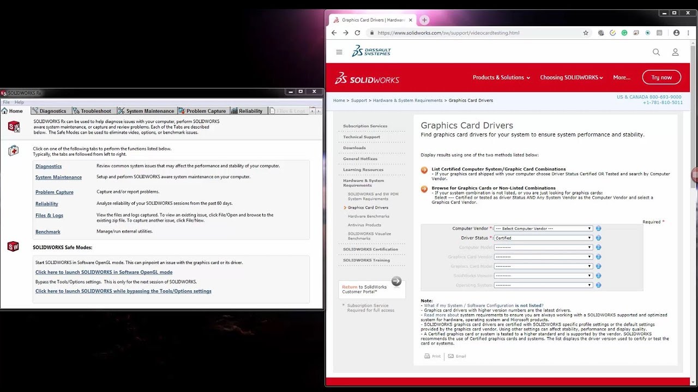The image size is (698, 392).
Task: Open the Driver Status dropdown
Action: tap(543, 238)
